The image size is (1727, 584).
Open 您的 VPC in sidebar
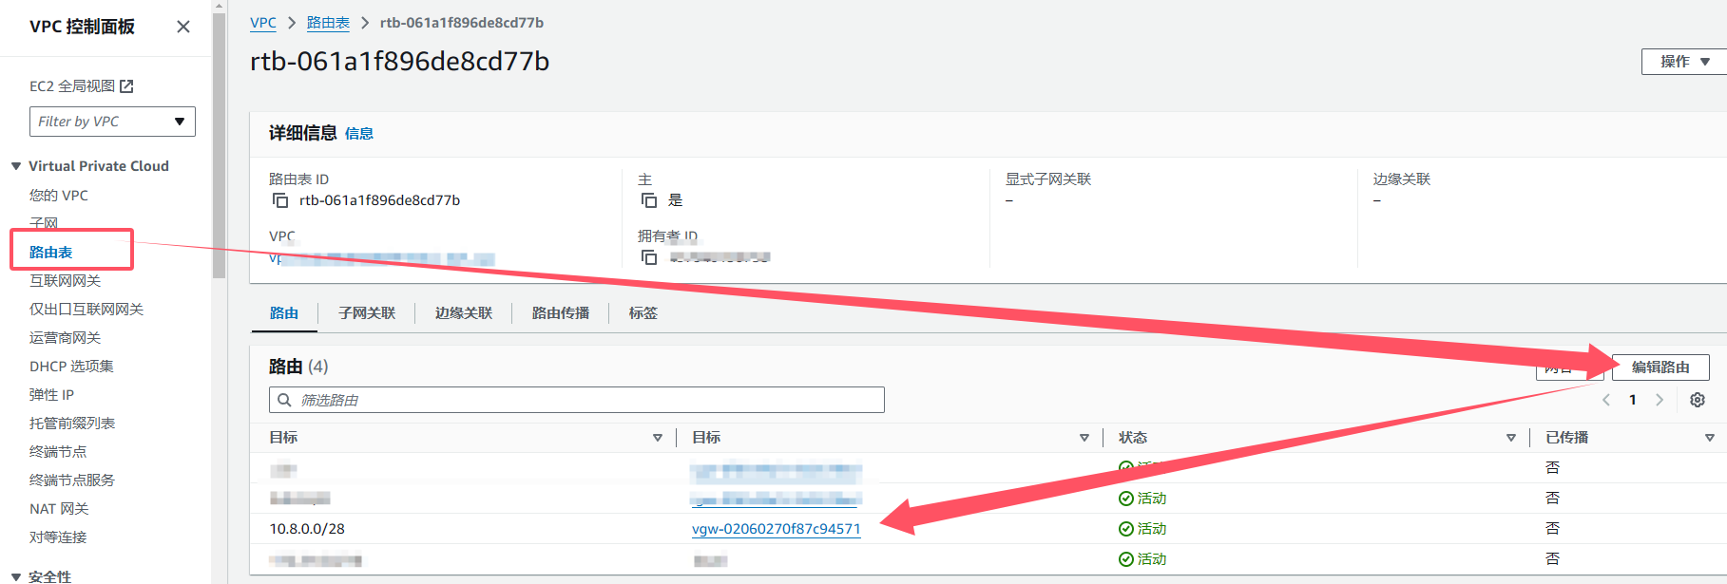(59, 196)
